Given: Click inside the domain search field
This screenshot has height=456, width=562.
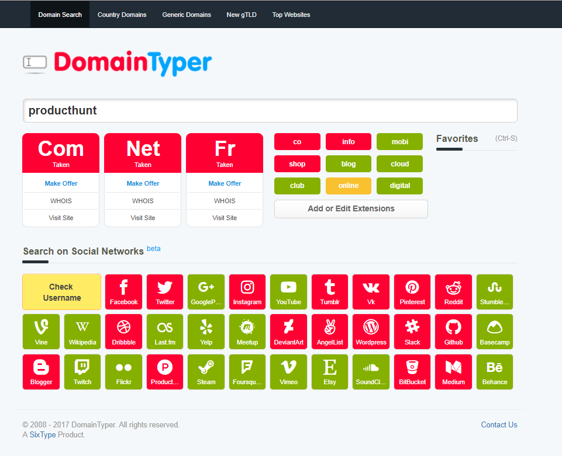Looking at the screenshot, I should (x=270, y=110).
